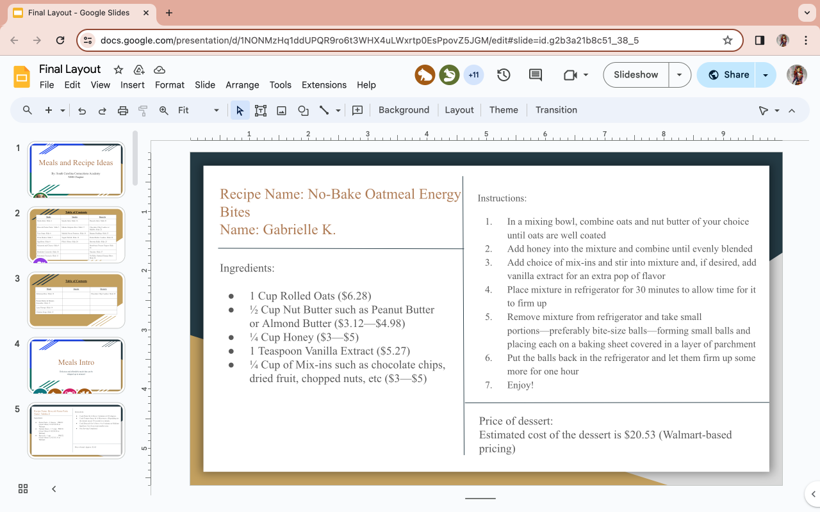Image resolution: width=820 pixels, height=512 pixels.
Task: Select the Meals Intro slide thumbnail
Action: click(x=76, y=365)
